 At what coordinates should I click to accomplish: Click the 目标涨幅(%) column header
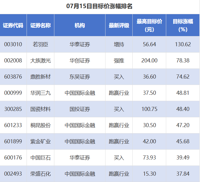pos(183,25)
